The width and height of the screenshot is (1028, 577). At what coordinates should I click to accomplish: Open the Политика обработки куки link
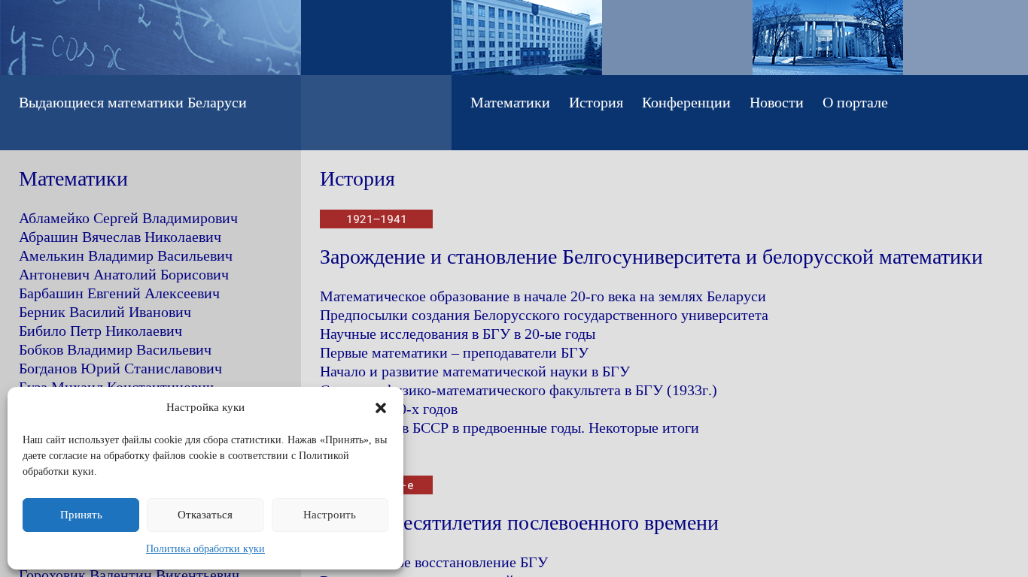(x=205, y=548)
